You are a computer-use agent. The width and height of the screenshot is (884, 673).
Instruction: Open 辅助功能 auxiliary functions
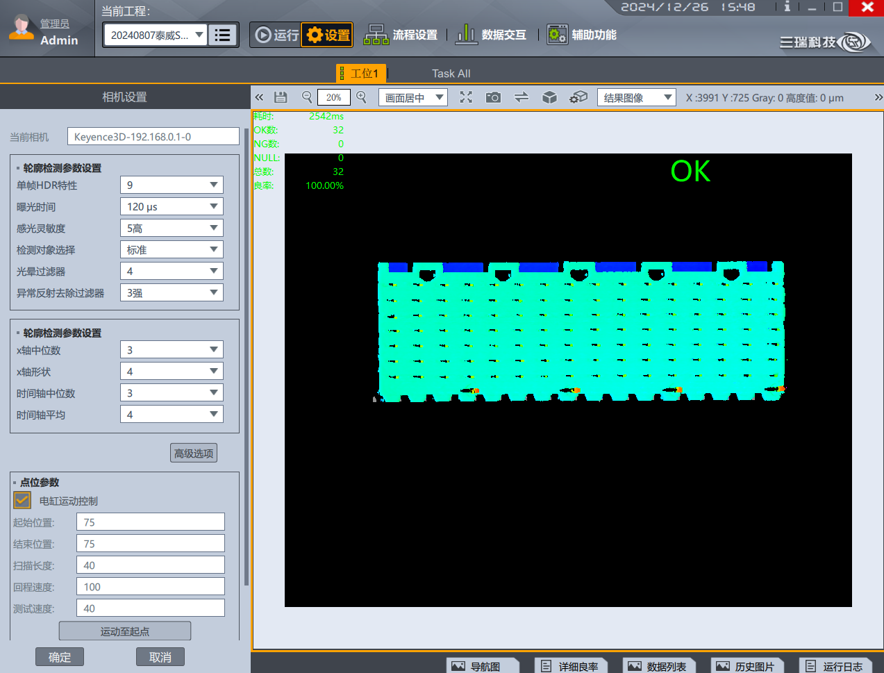pyautogui.click(x=581, y=35)
